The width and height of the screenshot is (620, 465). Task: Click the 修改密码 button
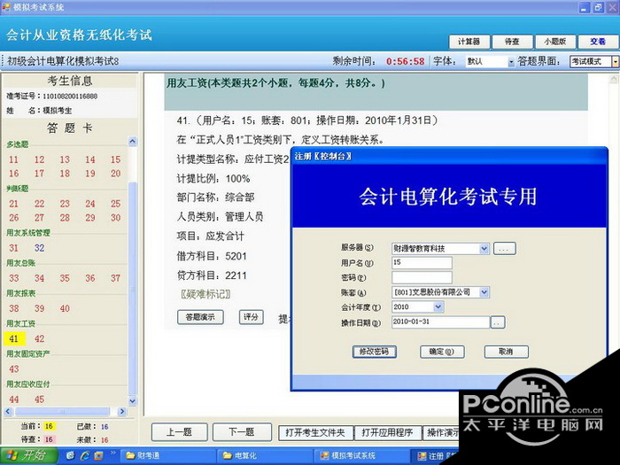pyautogui.click(x=374, y=352)
